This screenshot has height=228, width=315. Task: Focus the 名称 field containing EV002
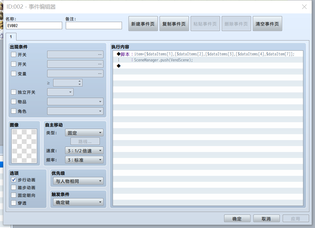point(34,26)
